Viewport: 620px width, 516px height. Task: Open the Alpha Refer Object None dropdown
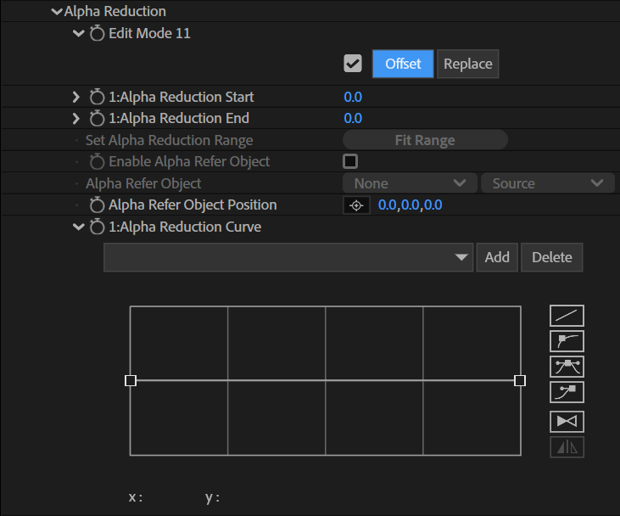point(410,183)
